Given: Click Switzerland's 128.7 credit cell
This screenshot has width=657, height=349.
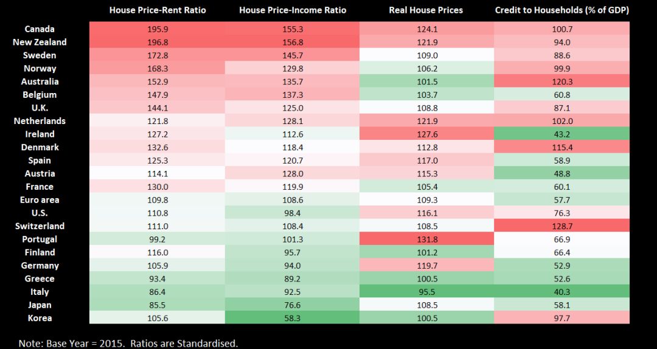Looking at the screenshot, I should click(561, 226).
